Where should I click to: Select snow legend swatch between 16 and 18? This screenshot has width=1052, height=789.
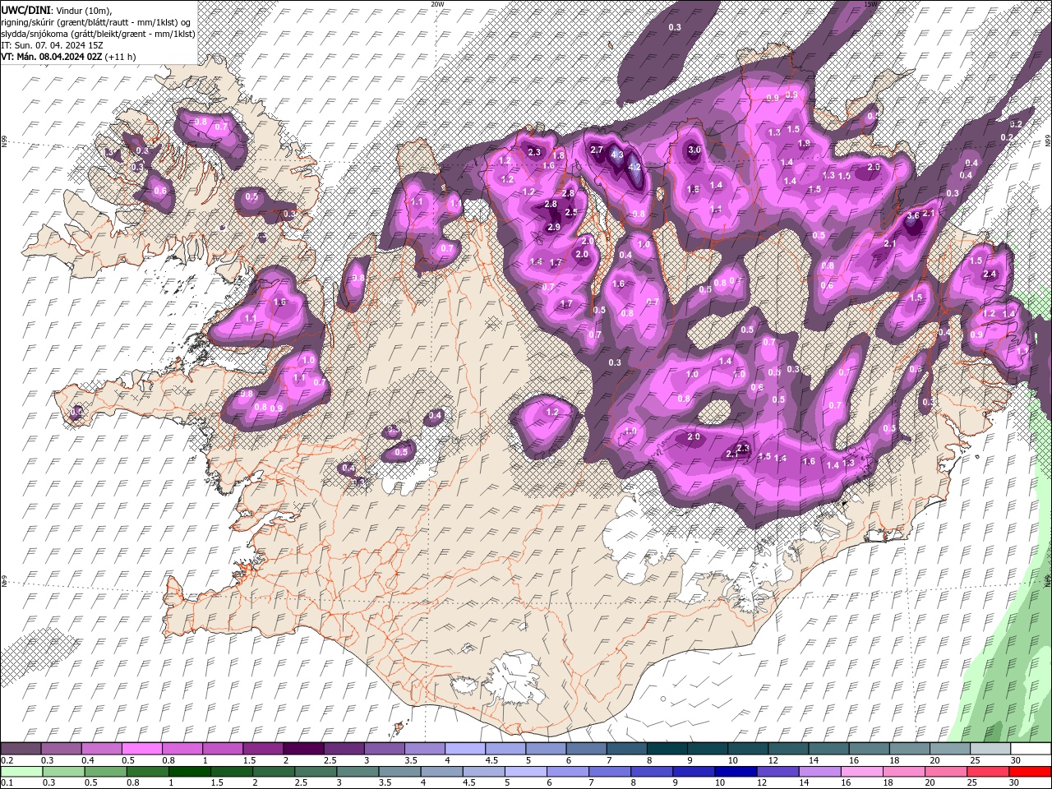[x=870, y=749]
